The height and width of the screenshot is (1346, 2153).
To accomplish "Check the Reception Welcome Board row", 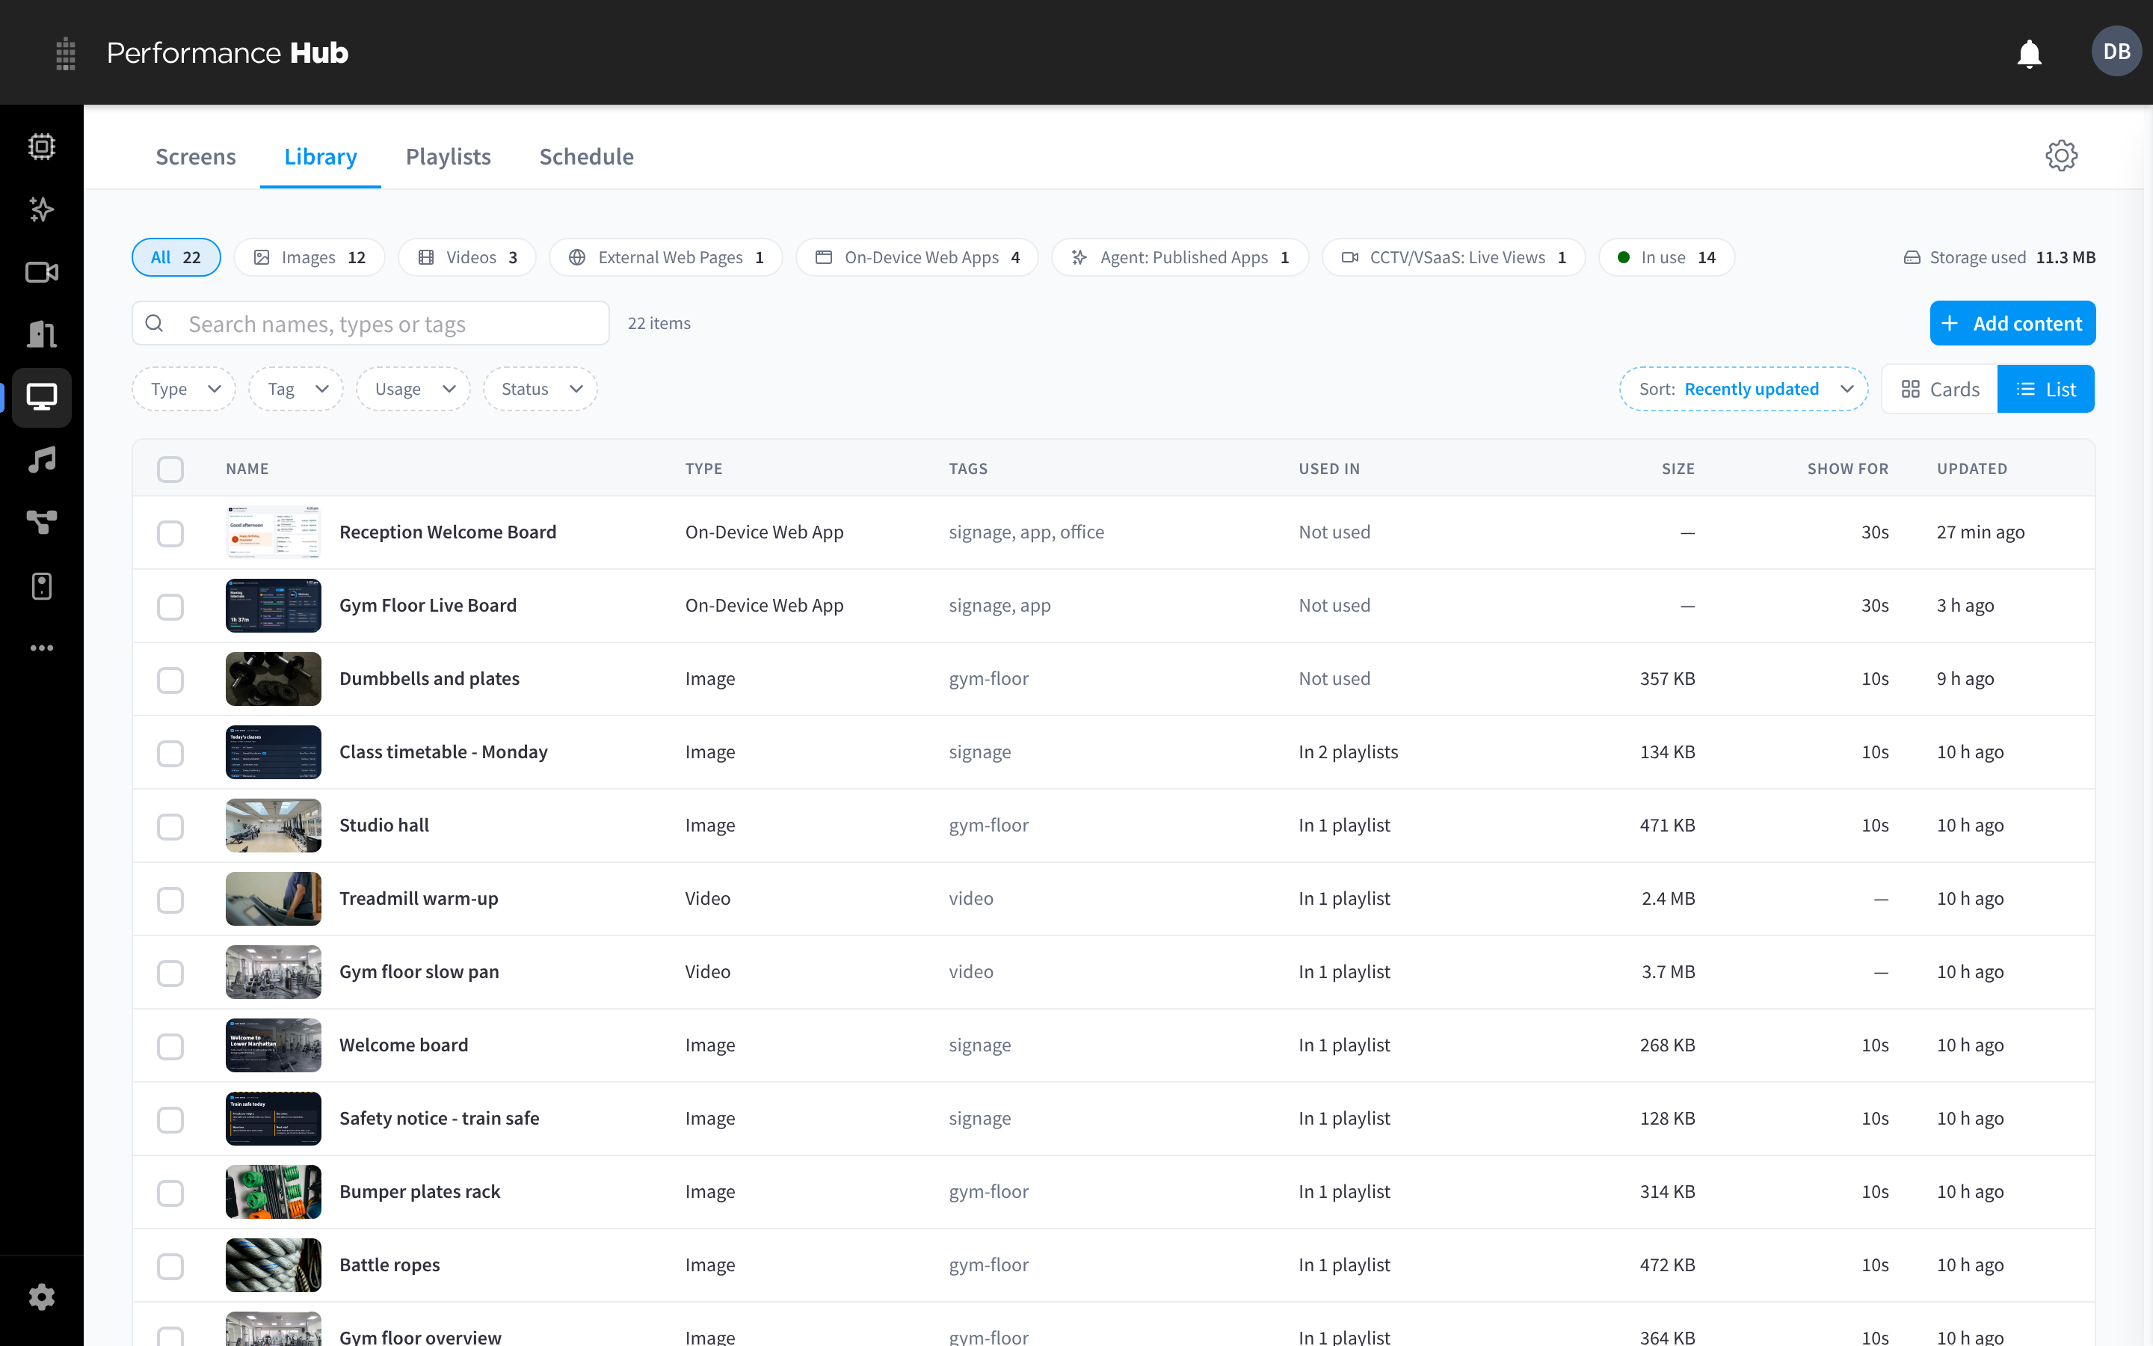I will click(x=170, y=532).
